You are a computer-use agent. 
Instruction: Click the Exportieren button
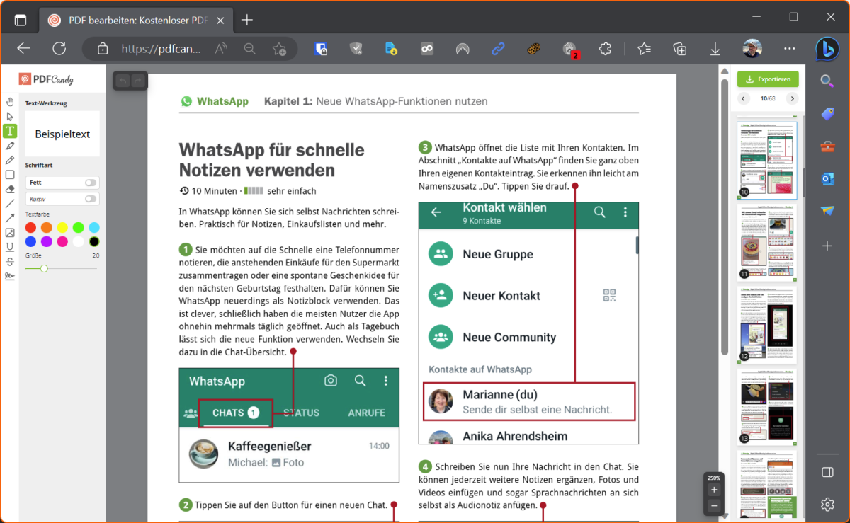coord(769,79)
